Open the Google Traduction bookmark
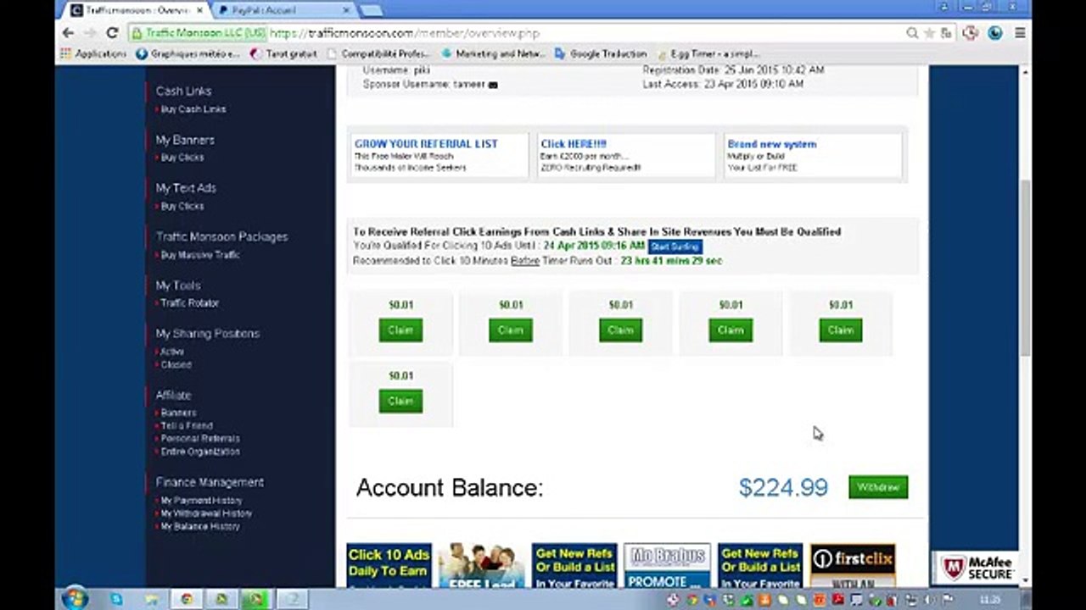 tap(601, 53)
